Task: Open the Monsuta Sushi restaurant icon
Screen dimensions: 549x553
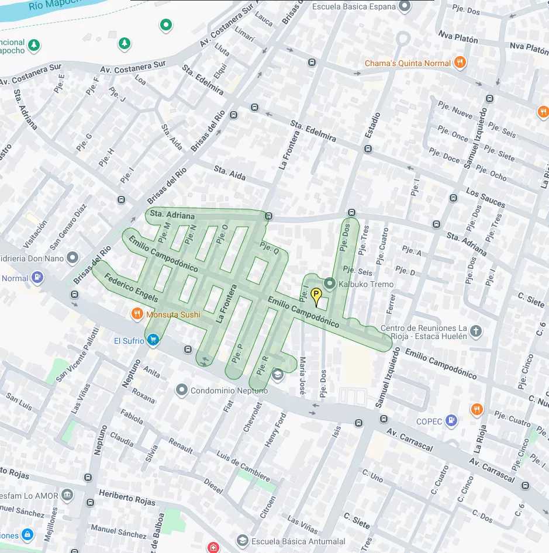Action: coord(137,314)
